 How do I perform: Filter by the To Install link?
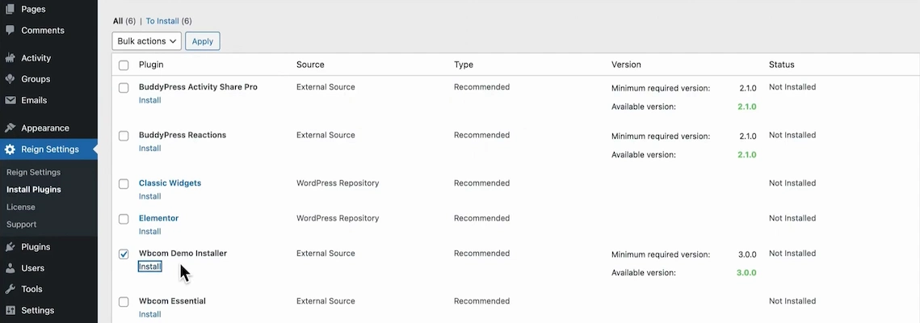[162, 21]
